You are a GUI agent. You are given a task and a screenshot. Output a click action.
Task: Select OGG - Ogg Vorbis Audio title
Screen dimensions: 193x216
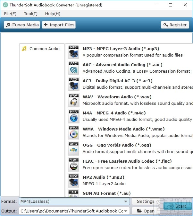coord(117,145)
